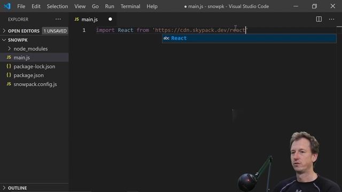Open the Help menu

tap(152, 6)
